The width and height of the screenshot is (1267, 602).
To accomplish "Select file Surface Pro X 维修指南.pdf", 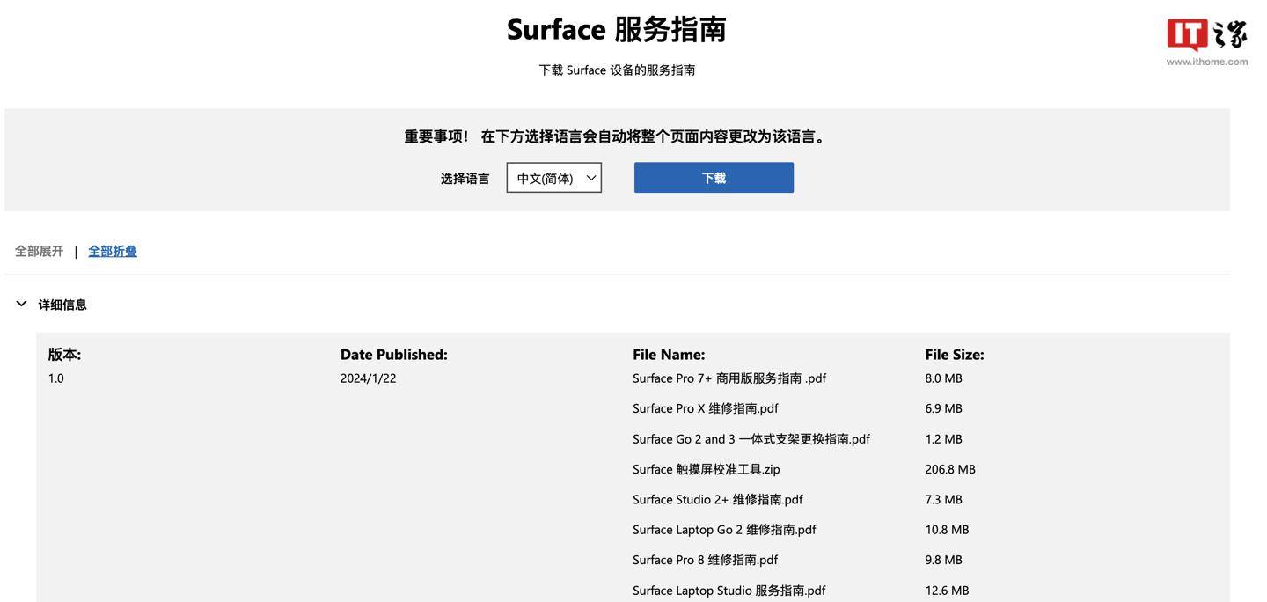I will point(706,408).
